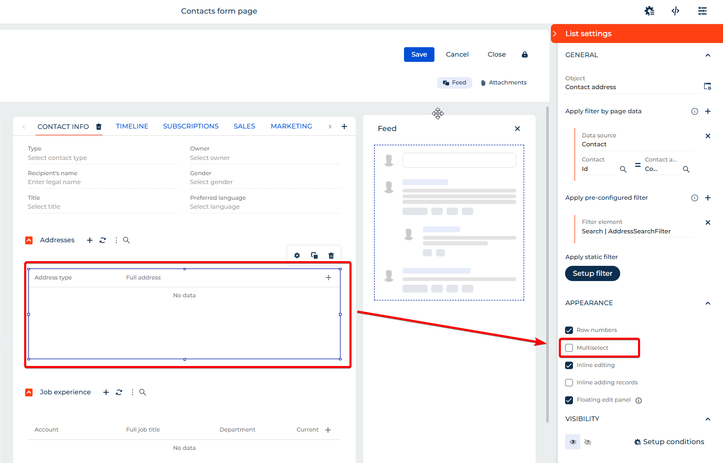The image size is (723, 463).
Task: Switch to the TIMELINE tab
Action: [132, 126]
